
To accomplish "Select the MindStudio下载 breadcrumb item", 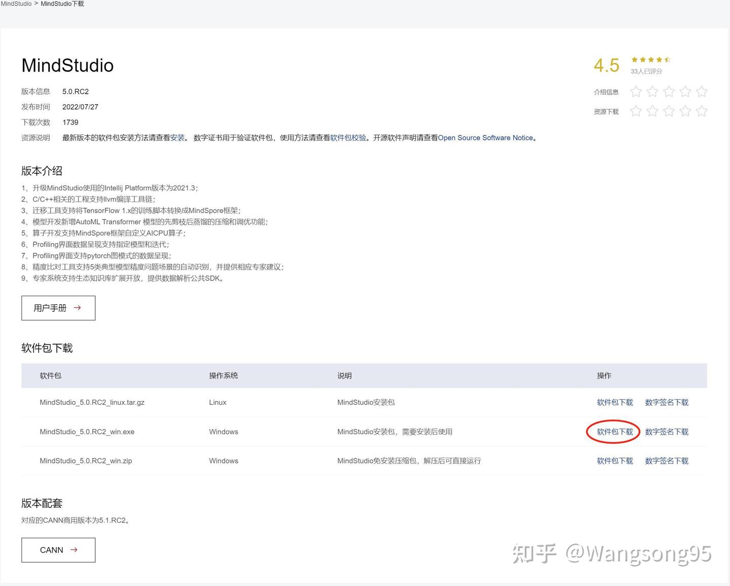I will tap(62, 4).
